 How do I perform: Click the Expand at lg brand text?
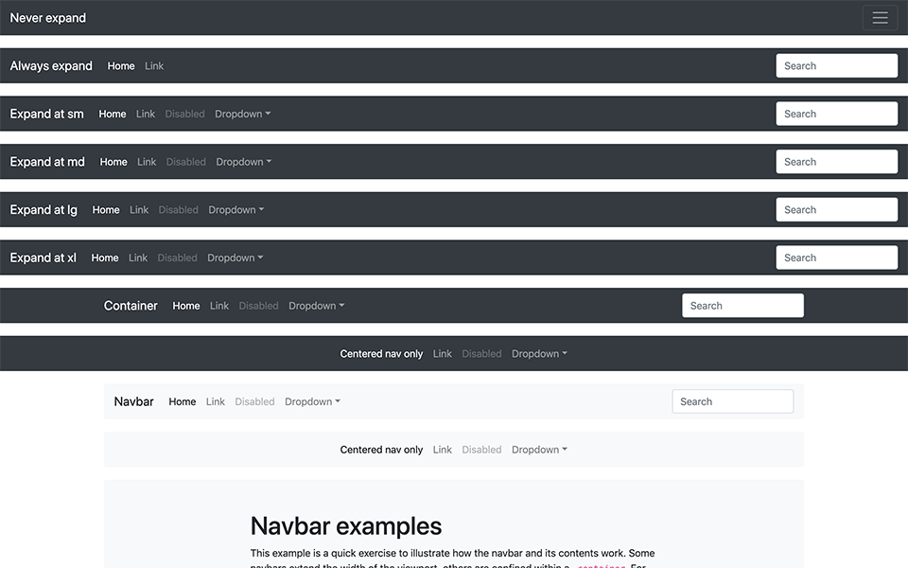[x=44, y=209]
